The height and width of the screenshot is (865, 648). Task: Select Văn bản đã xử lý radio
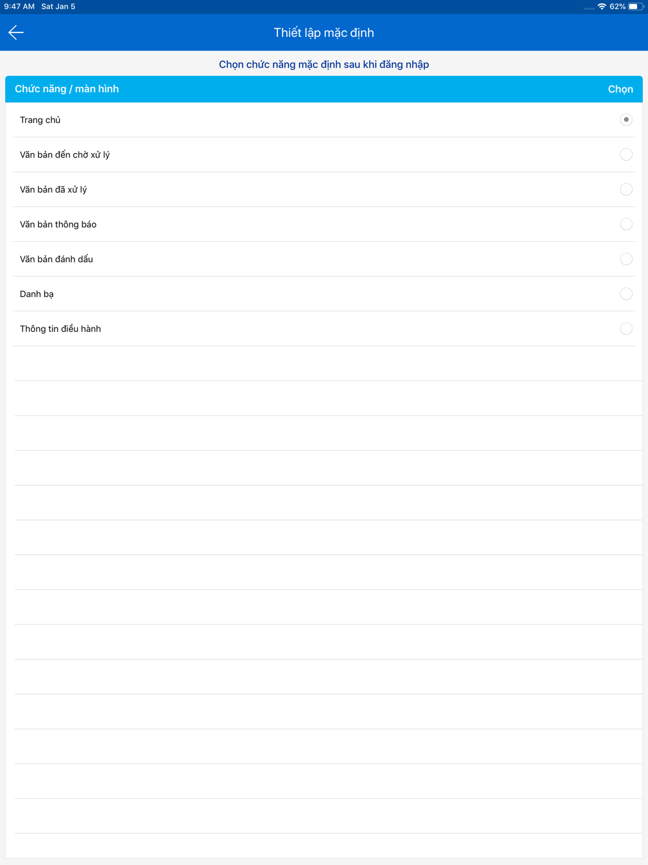[626, 189]
